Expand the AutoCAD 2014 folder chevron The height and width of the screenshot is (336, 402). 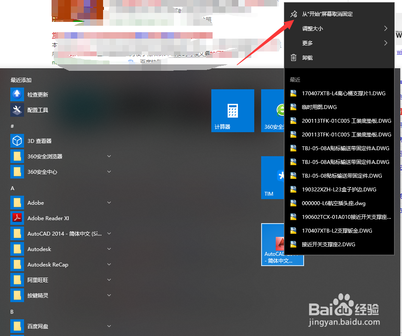point(109,233)
